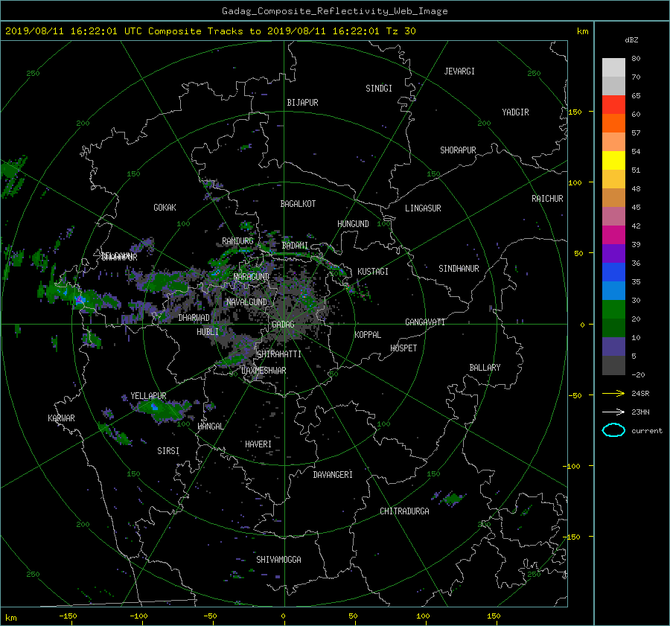Click the rain echo beside YELLAPUR
Screen dimensions: 670x626
pos(162,409)
